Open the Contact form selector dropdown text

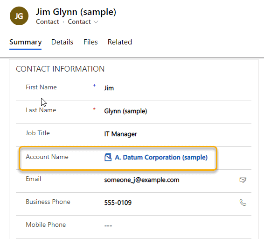tap(79, 22)
